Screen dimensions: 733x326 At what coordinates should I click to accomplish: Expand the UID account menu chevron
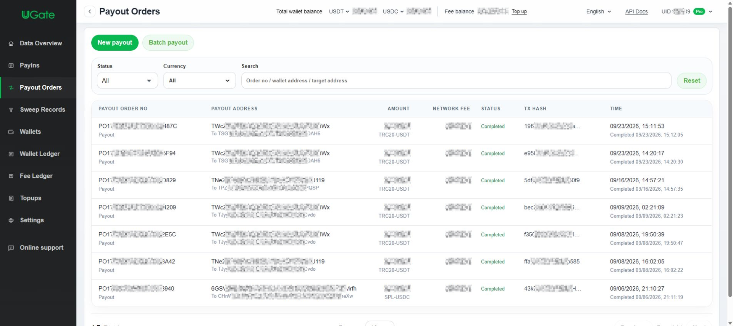tap(710, 11)
